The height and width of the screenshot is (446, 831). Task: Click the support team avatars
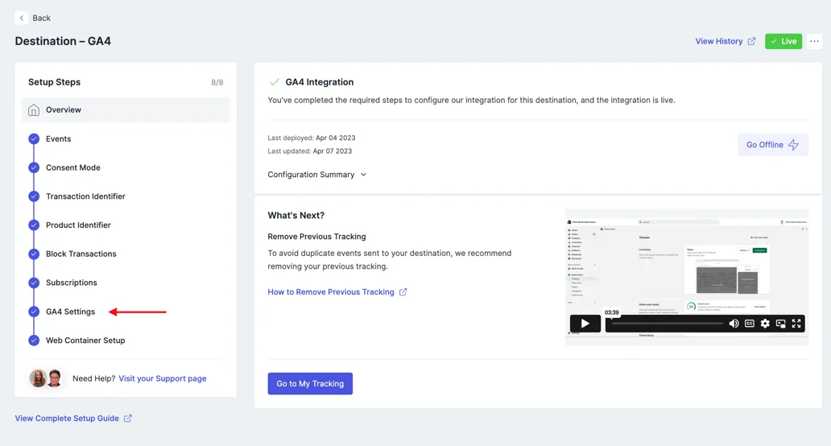point(46,378)
